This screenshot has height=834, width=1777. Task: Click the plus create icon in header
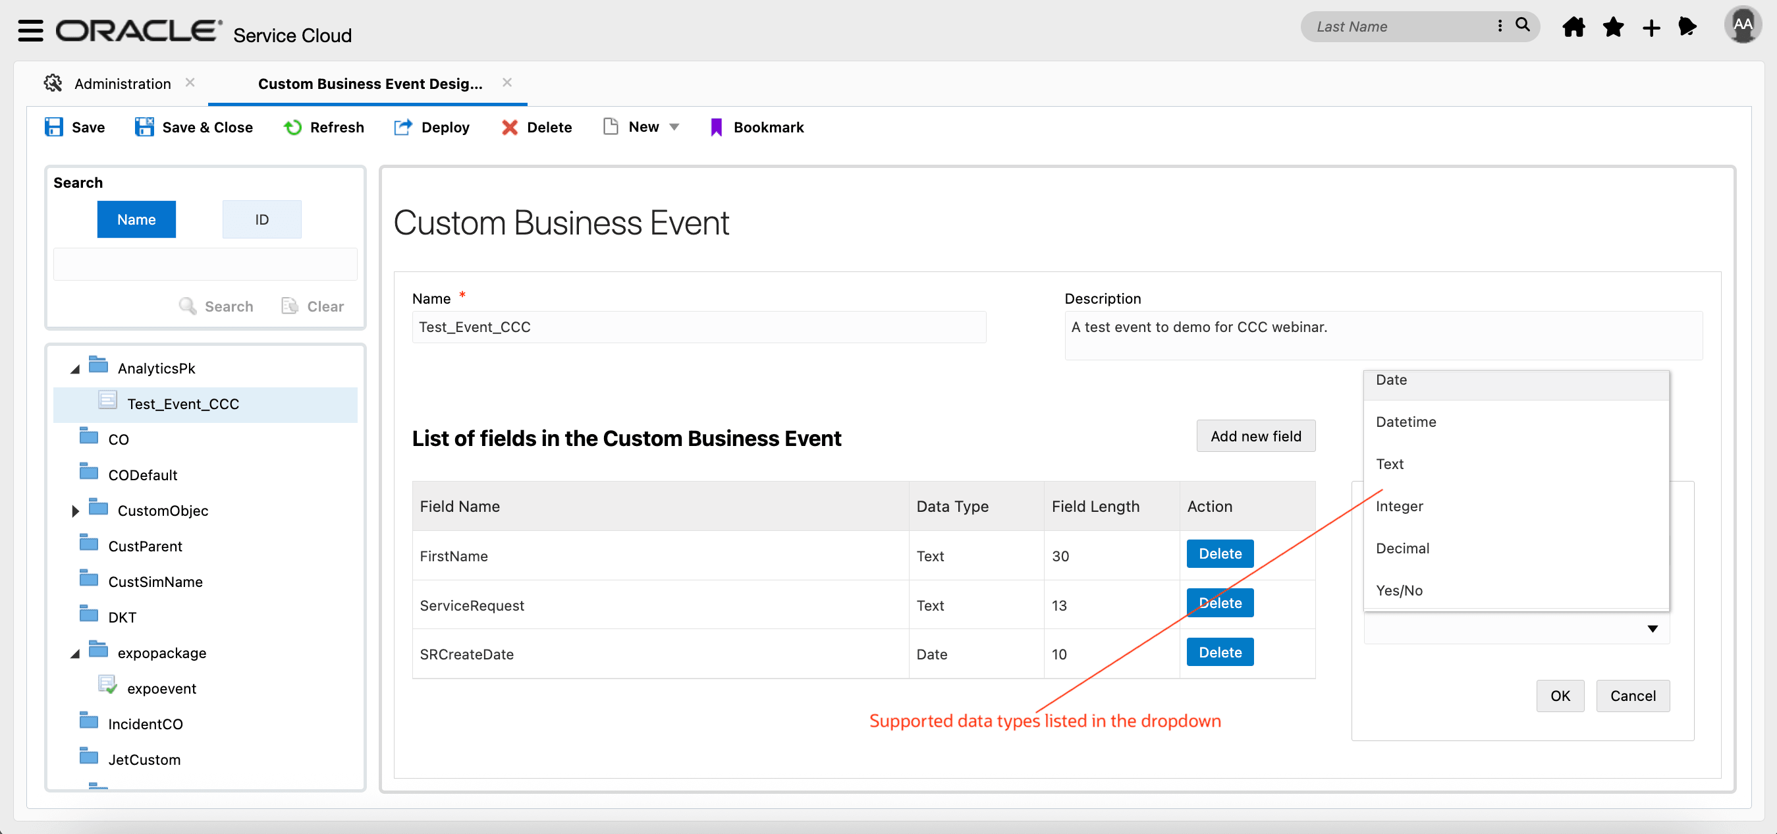click(1651, 28)
